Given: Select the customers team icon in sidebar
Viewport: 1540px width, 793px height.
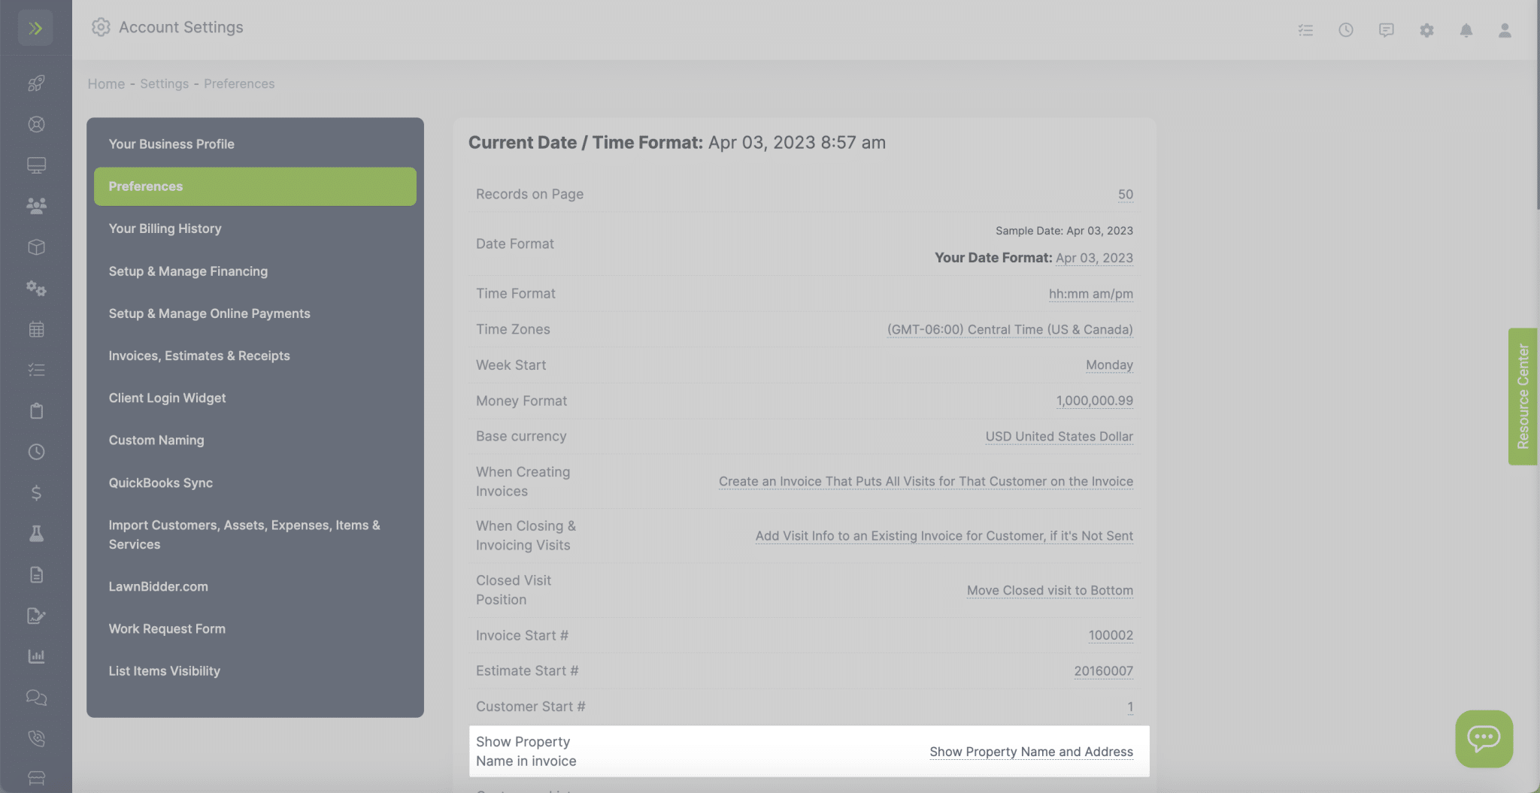Looking at the screenshot, I should [x=35, y=205].
